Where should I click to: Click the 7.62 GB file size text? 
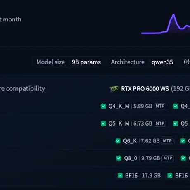[150, 141]
